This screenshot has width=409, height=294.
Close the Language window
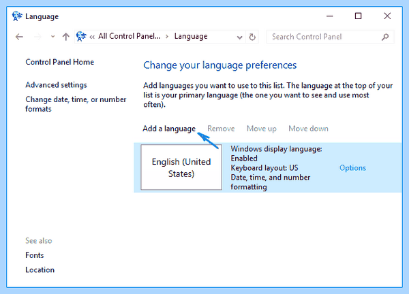point(387,16)
